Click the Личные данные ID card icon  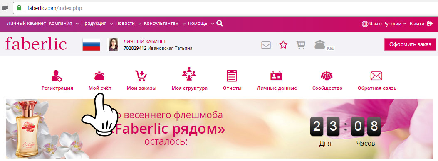coord(276,76)
